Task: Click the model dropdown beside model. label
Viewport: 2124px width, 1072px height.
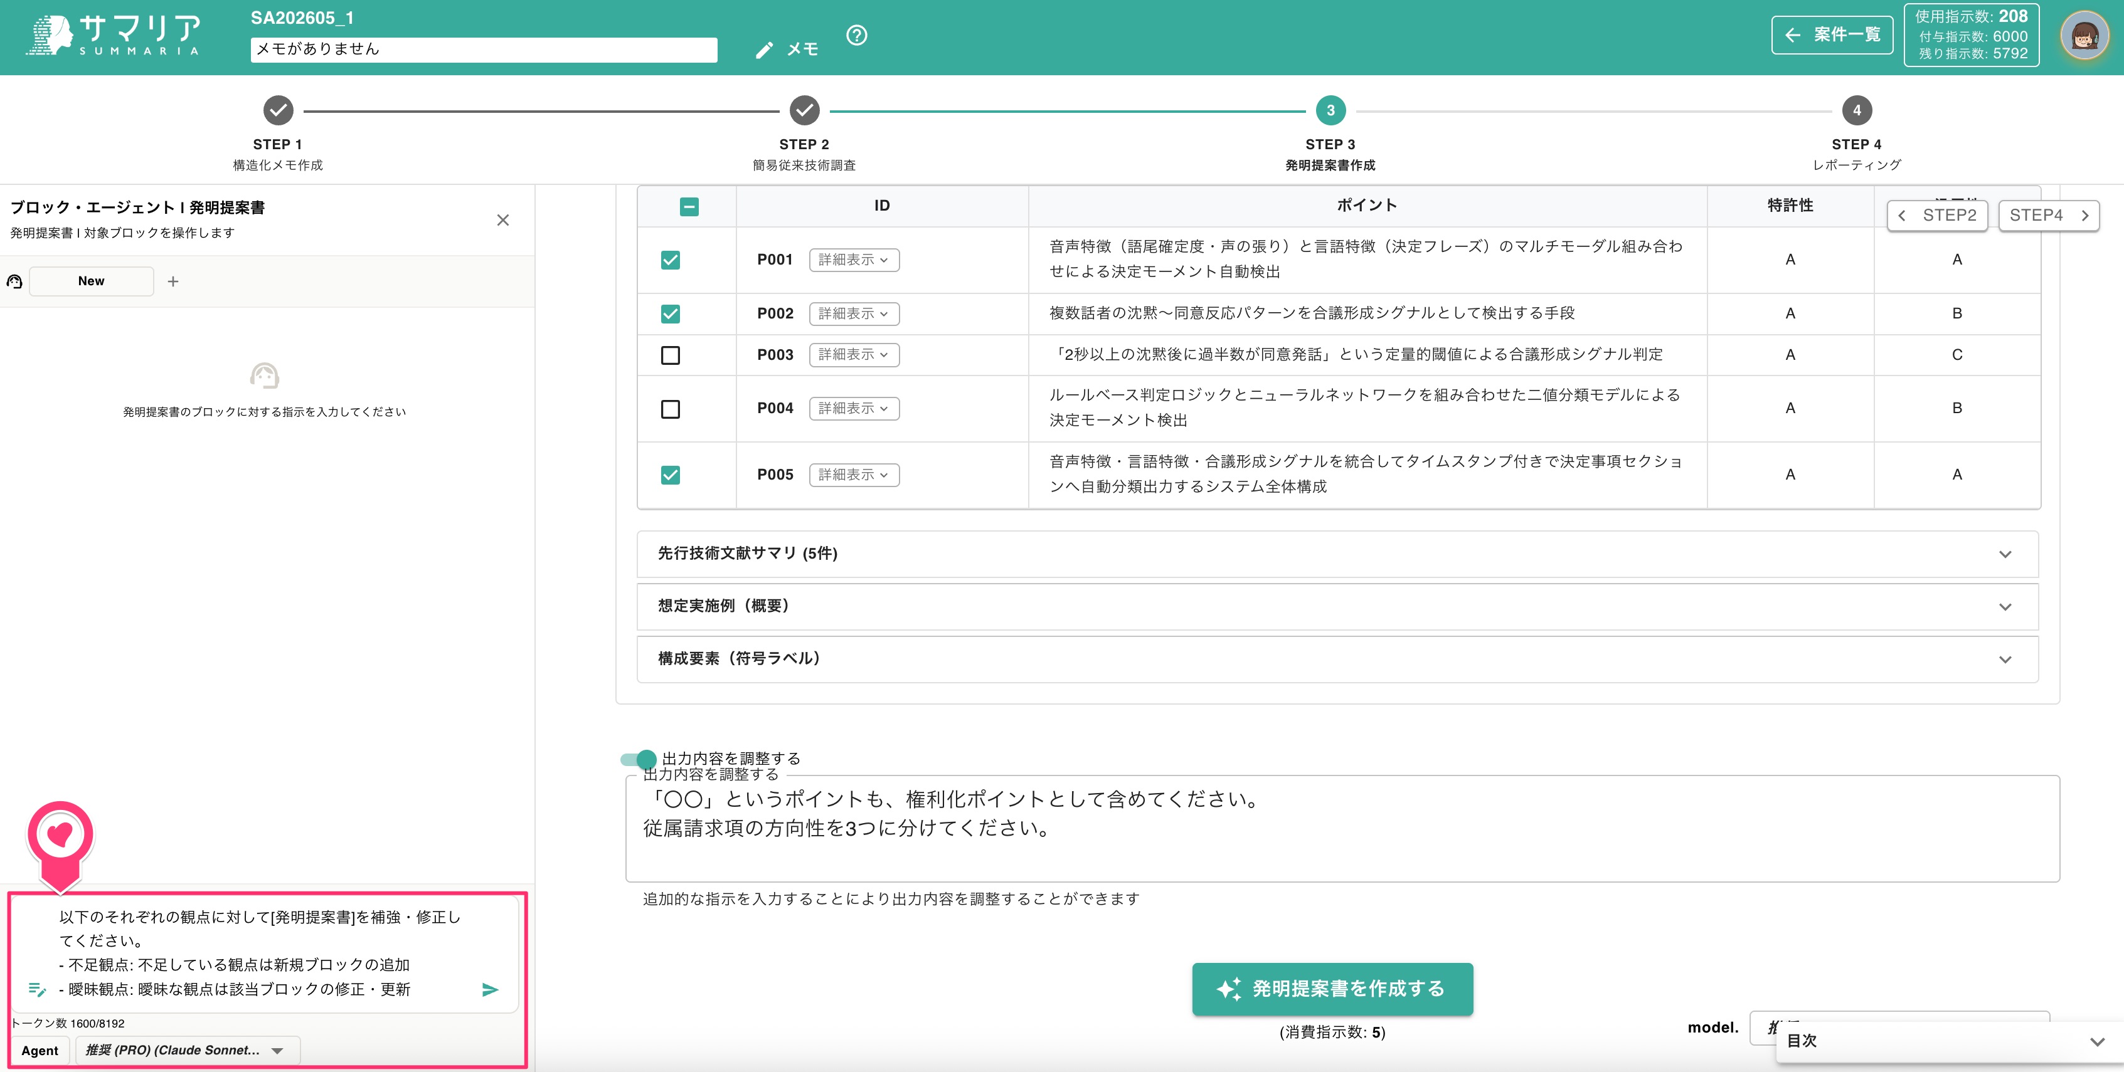Action: [x=1899, y=1027]
